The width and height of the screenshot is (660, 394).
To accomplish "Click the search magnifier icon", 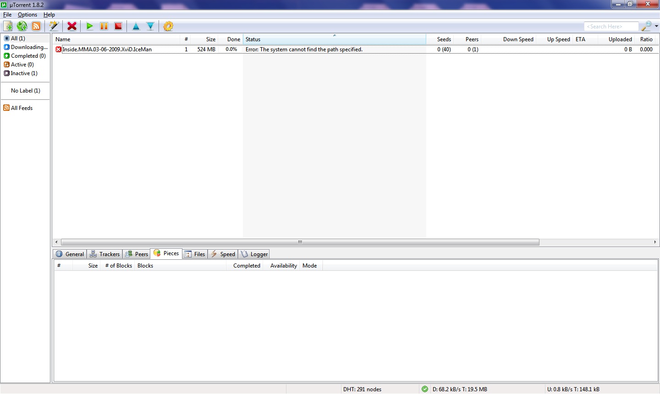I will coord(646,26).
